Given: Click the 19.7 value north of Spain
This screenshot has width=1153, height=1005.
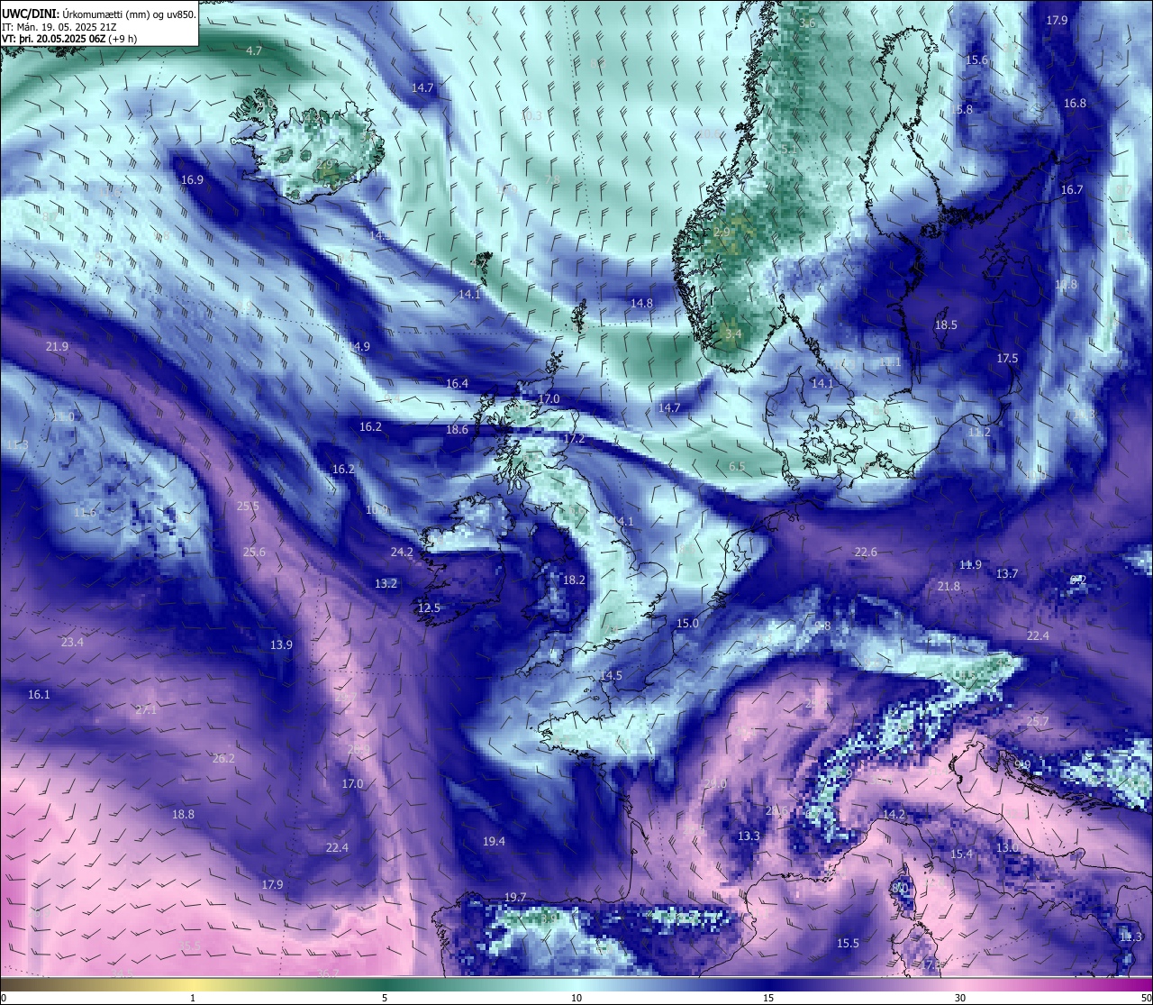Looking at the screenshot, I should pyautogui.click(x=514, y=898).
